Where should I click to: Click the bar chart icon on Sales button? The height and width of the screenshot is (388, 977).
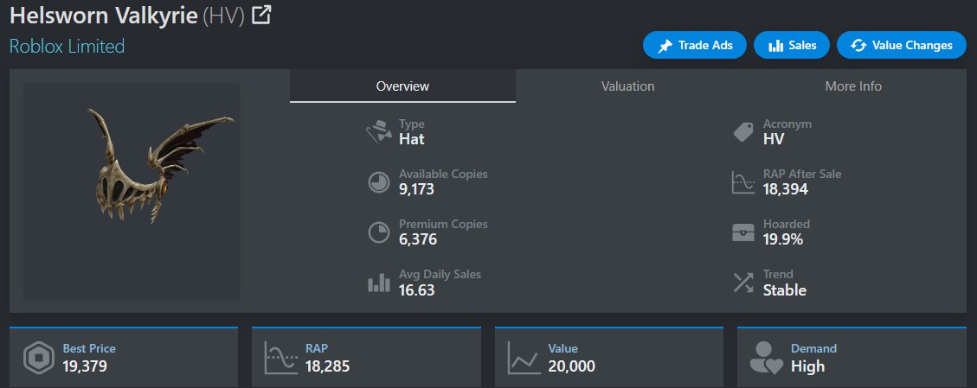point(775,46)
